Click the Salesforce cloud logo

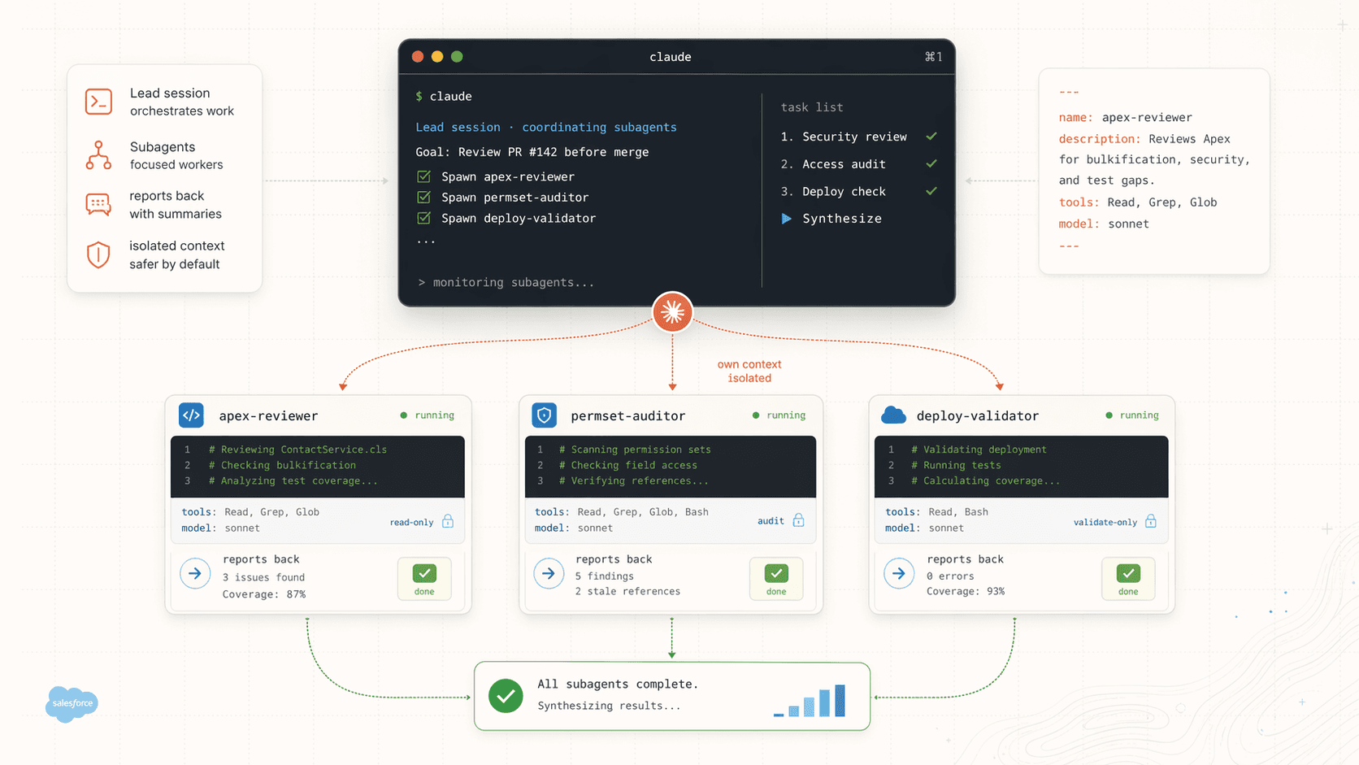[x=72, y=703]
